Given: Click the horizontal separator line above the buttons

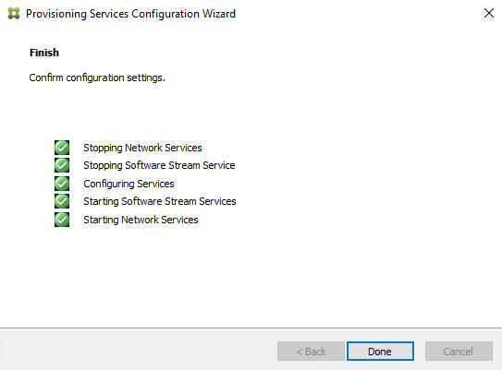Looking at the screenshot, I should click(251, 328).
